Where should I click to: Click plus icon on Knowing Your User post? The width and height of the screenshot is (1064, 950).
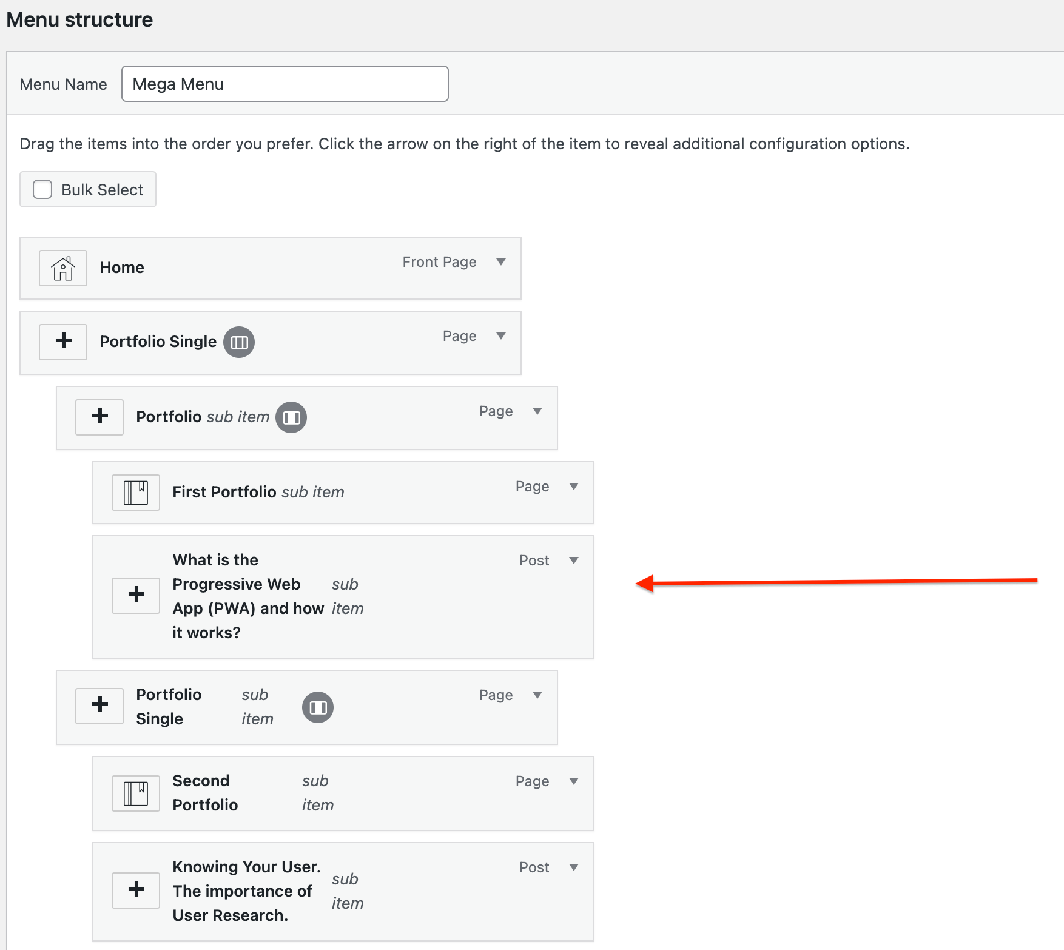(136, 890)
